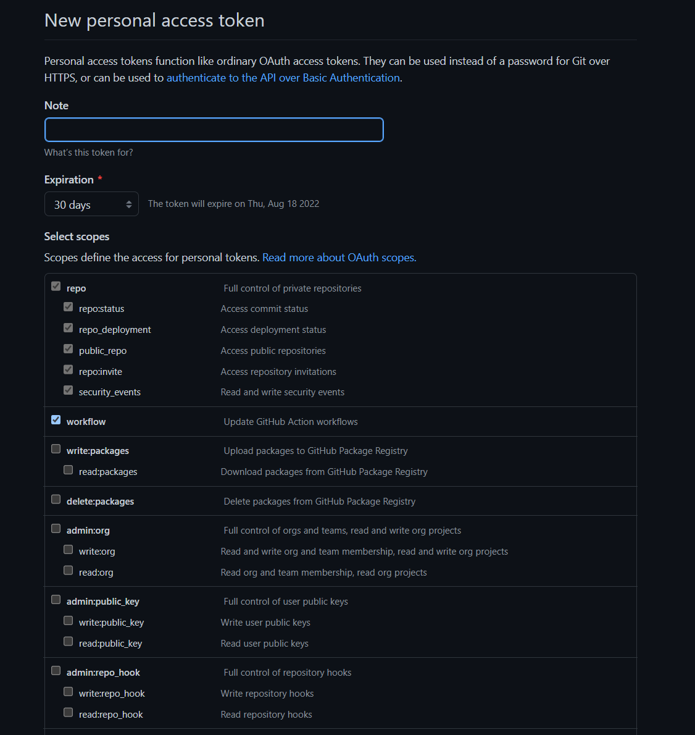Toggle the top-level repo scope checkbox
This screenshot has width=695, height=735.
56,286
